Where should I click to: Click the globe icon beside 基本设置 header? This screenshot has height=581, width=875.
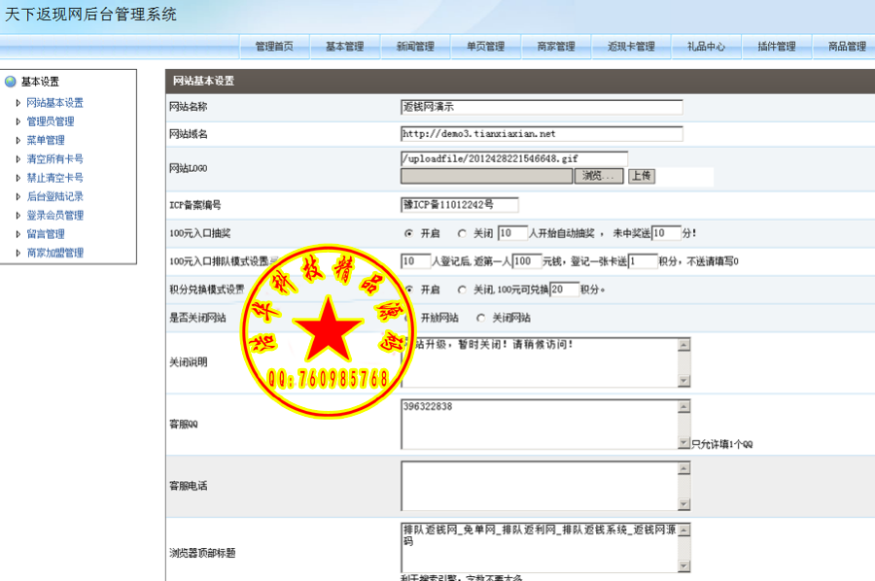pos(9,81)
